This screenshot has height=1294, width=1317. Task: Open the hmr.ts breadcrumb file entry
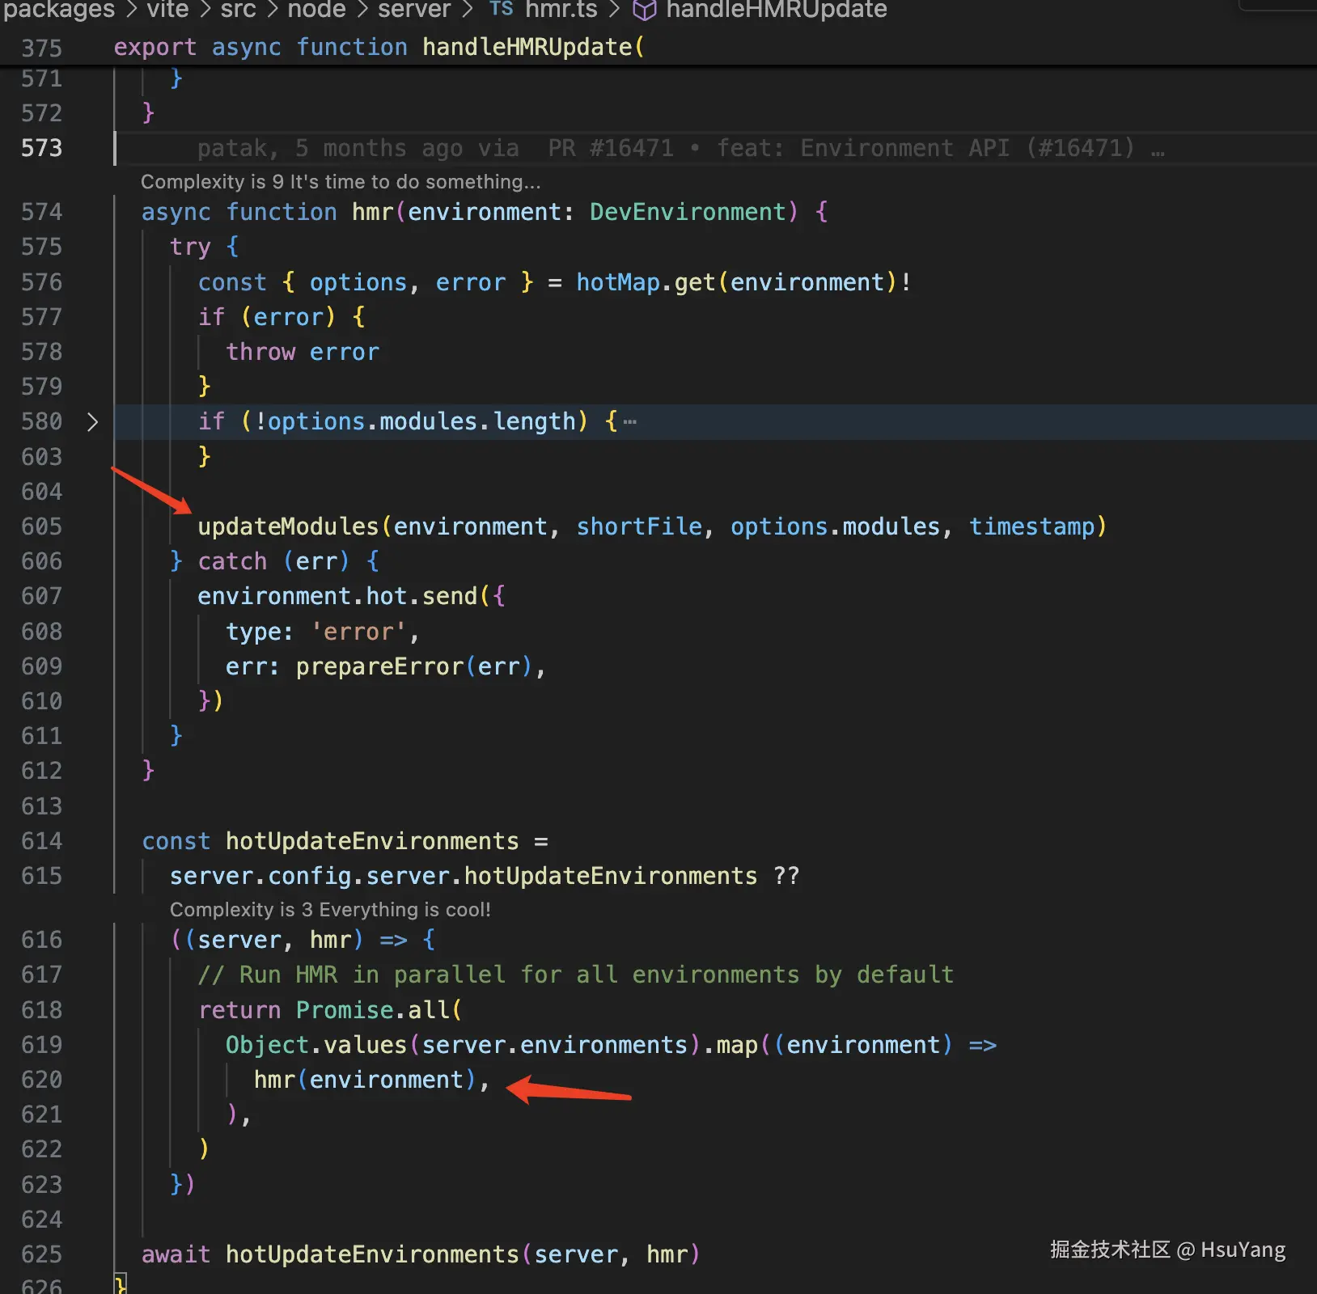(x=561, y=10)
